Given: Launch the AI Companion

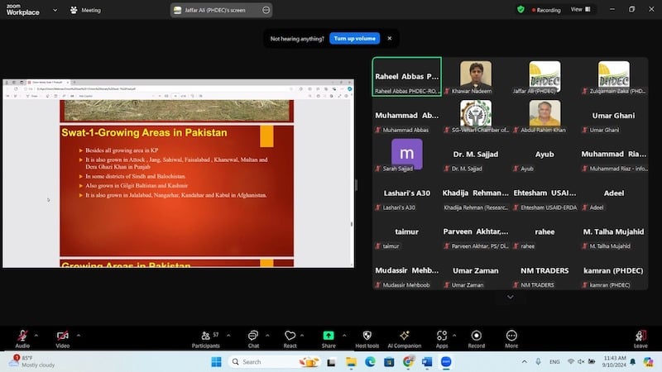Looking at the screenshot, I should (404, 336).
